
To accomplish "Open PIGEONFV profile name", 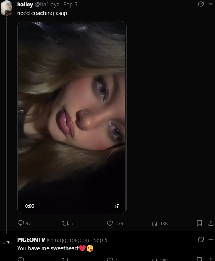I will (31, 240).
